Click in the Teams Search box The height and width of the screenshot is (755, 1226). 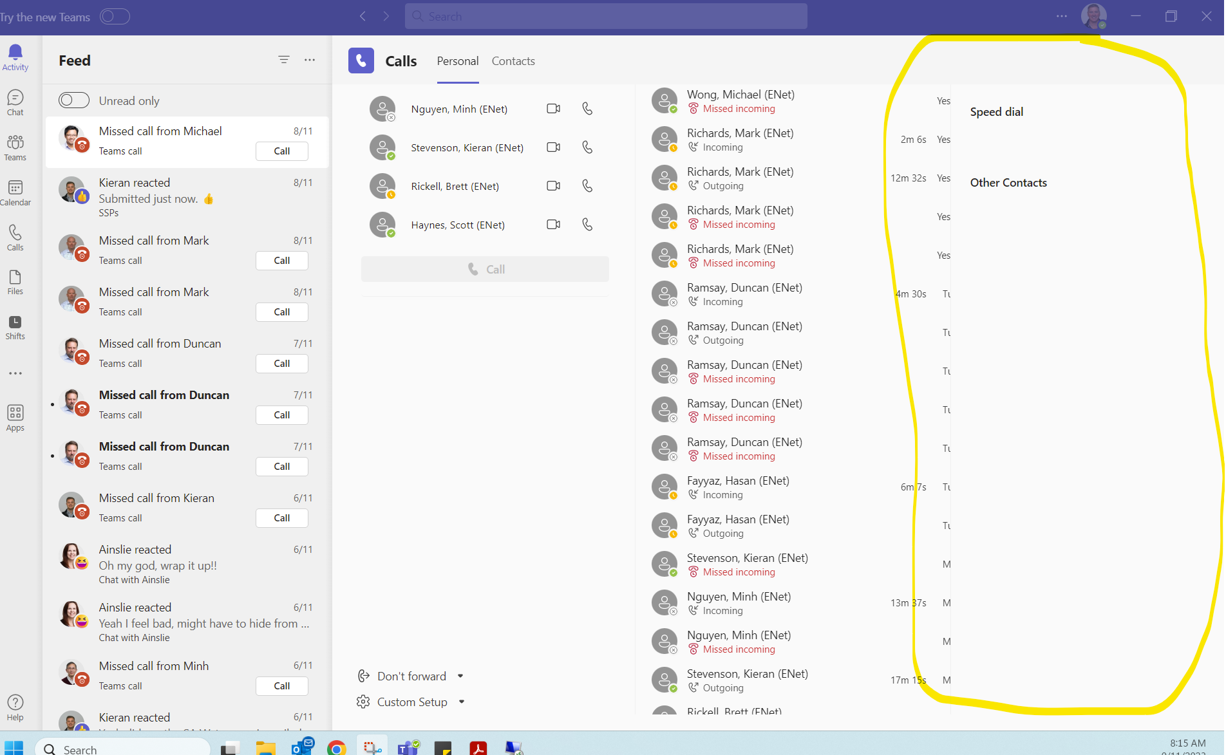[606, 16]
